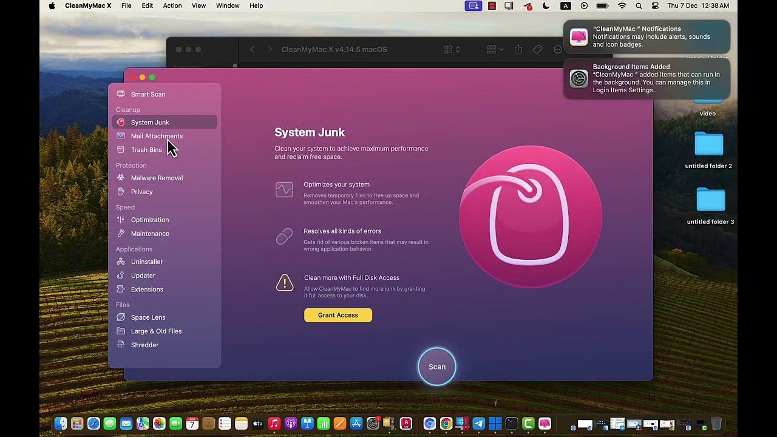Open the Uninstaller module
777x437 pixels.
[164, 262]
